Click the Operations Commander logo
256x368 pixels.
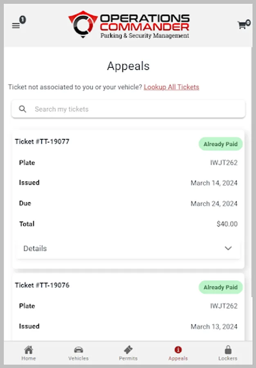tap(129, 25)
